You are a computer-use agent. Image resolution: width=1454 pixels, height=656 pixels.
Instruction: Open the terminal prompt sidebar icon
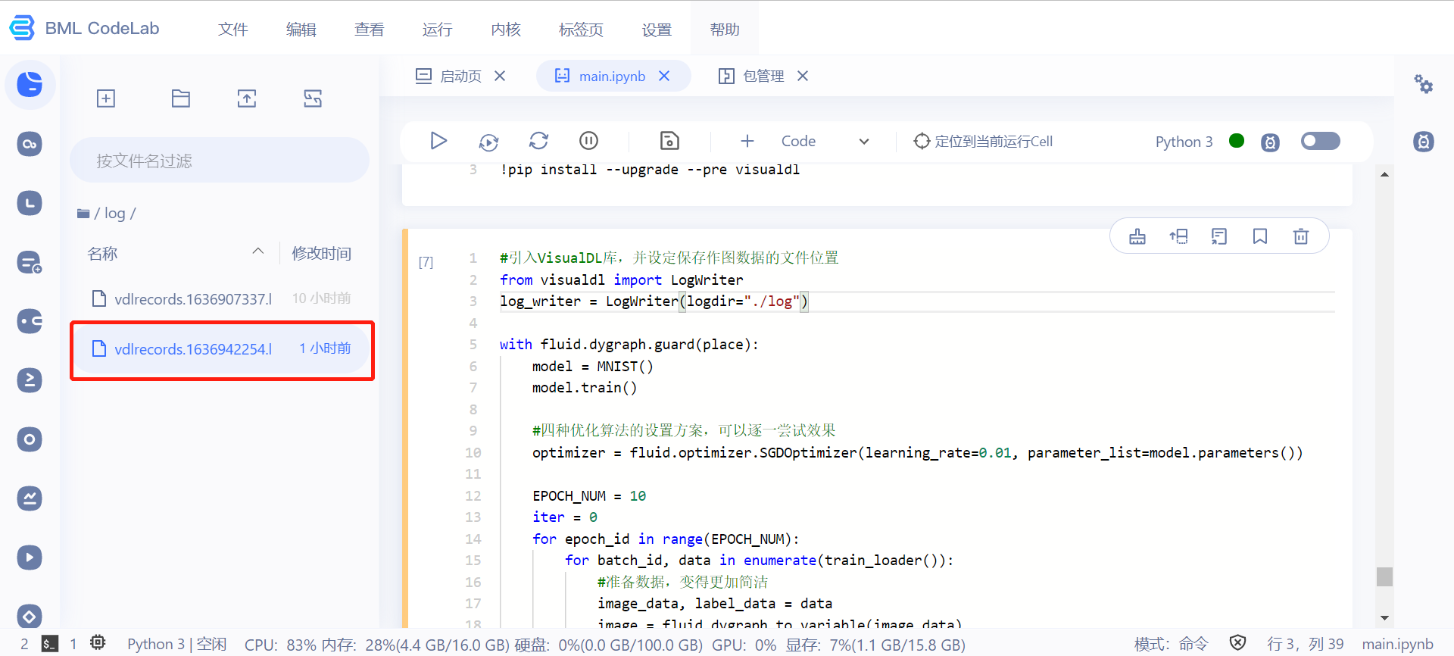coord(30,380)
